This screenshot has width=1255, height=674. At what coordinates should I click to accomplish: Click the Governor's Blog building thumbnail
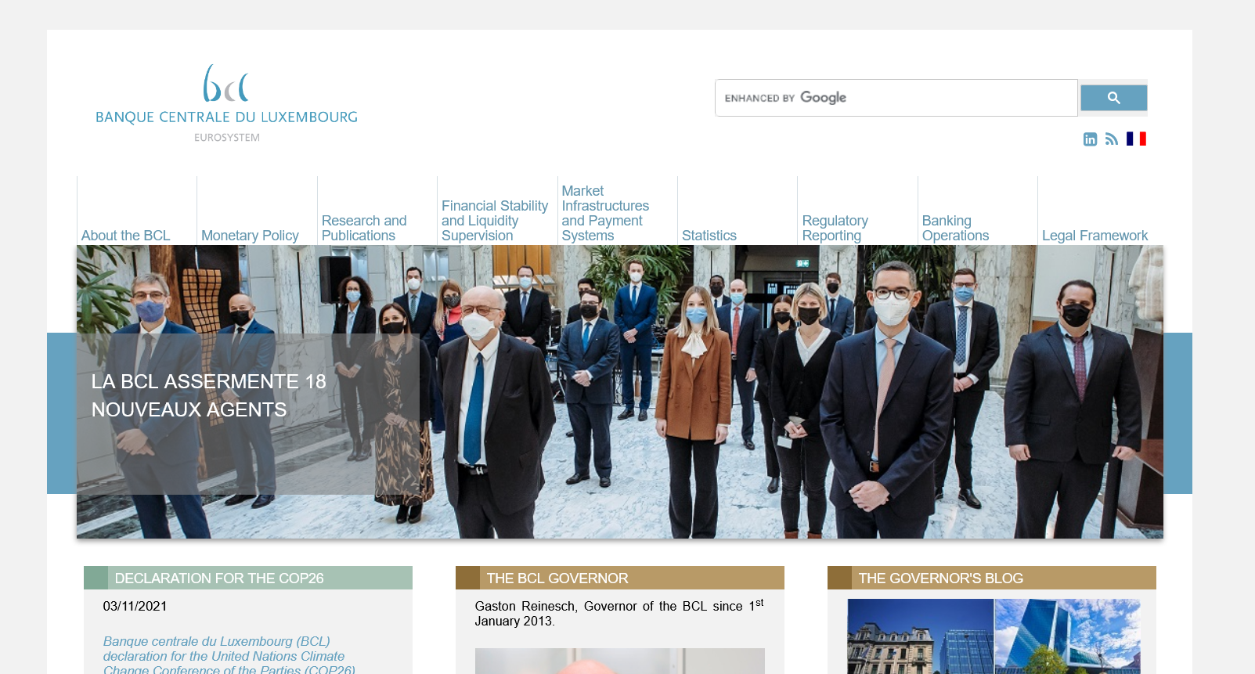point(994,636)
